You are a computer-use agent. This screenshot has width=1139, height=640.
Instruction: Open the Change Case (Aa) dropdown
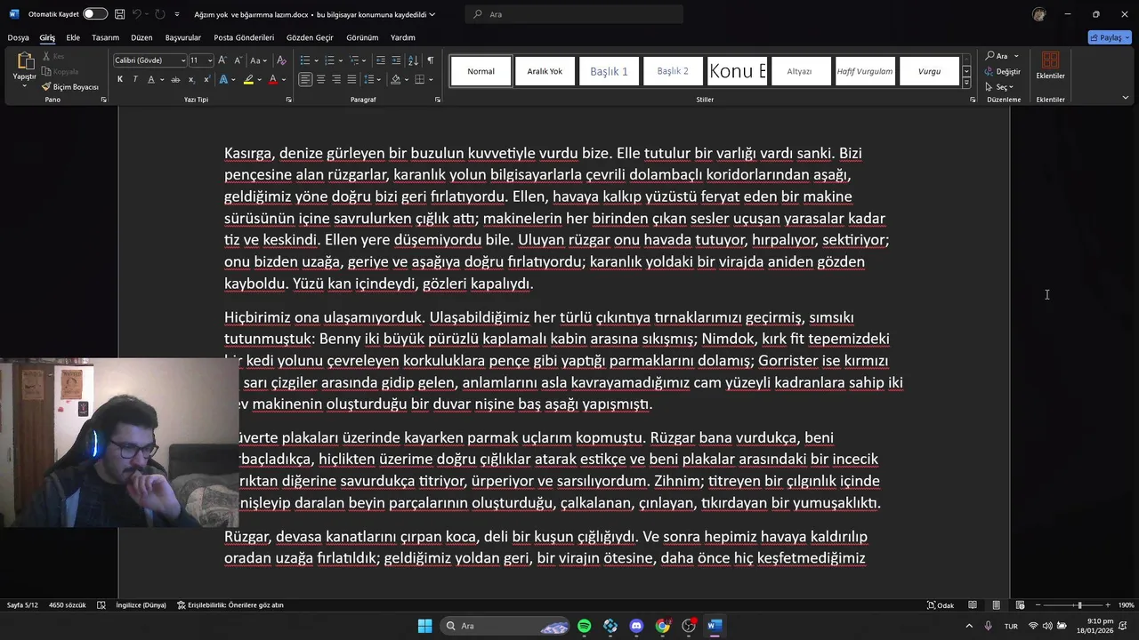click(258, 60)
